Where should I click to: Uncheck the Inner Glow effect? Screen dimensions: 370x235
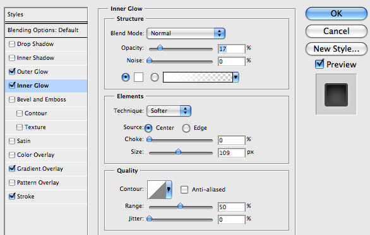point(12,86)
